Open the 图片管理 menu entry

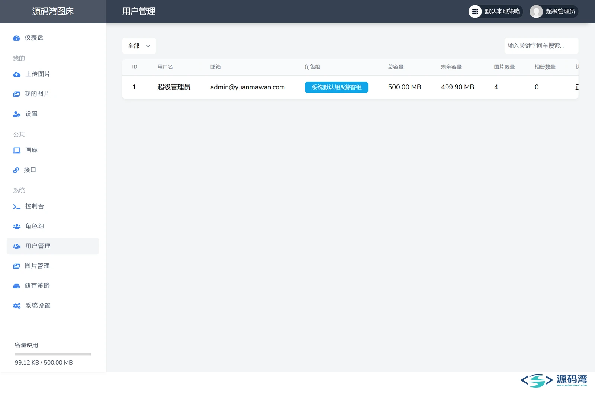click(53, 266)
